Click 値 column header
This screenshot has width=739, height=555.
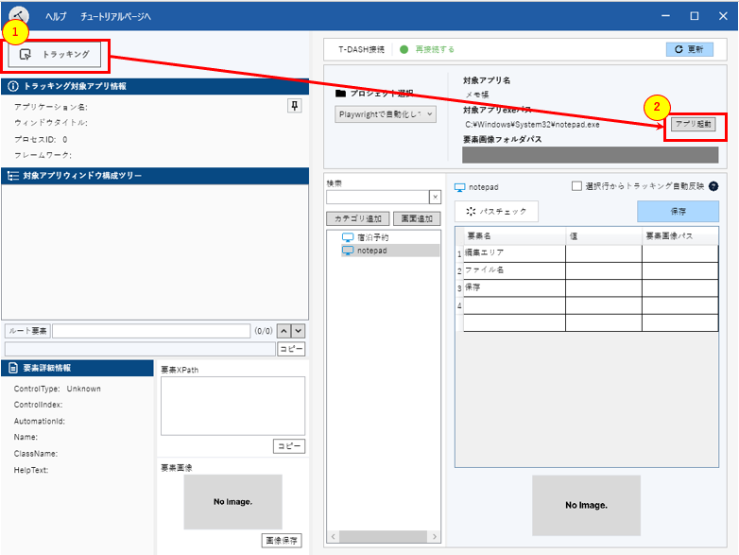(x=604, y=235)
